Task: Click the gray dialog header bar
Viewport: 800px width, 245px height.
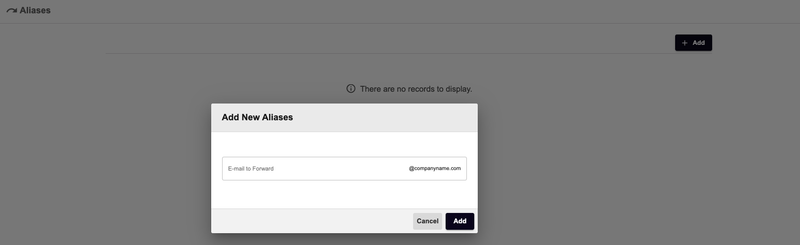Action: (x=344, y=118)
